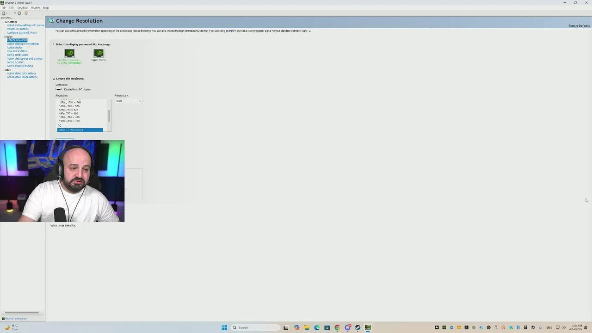
Task: Select 576p, 720 × 576 resolution entry
Action: (68, 110)
